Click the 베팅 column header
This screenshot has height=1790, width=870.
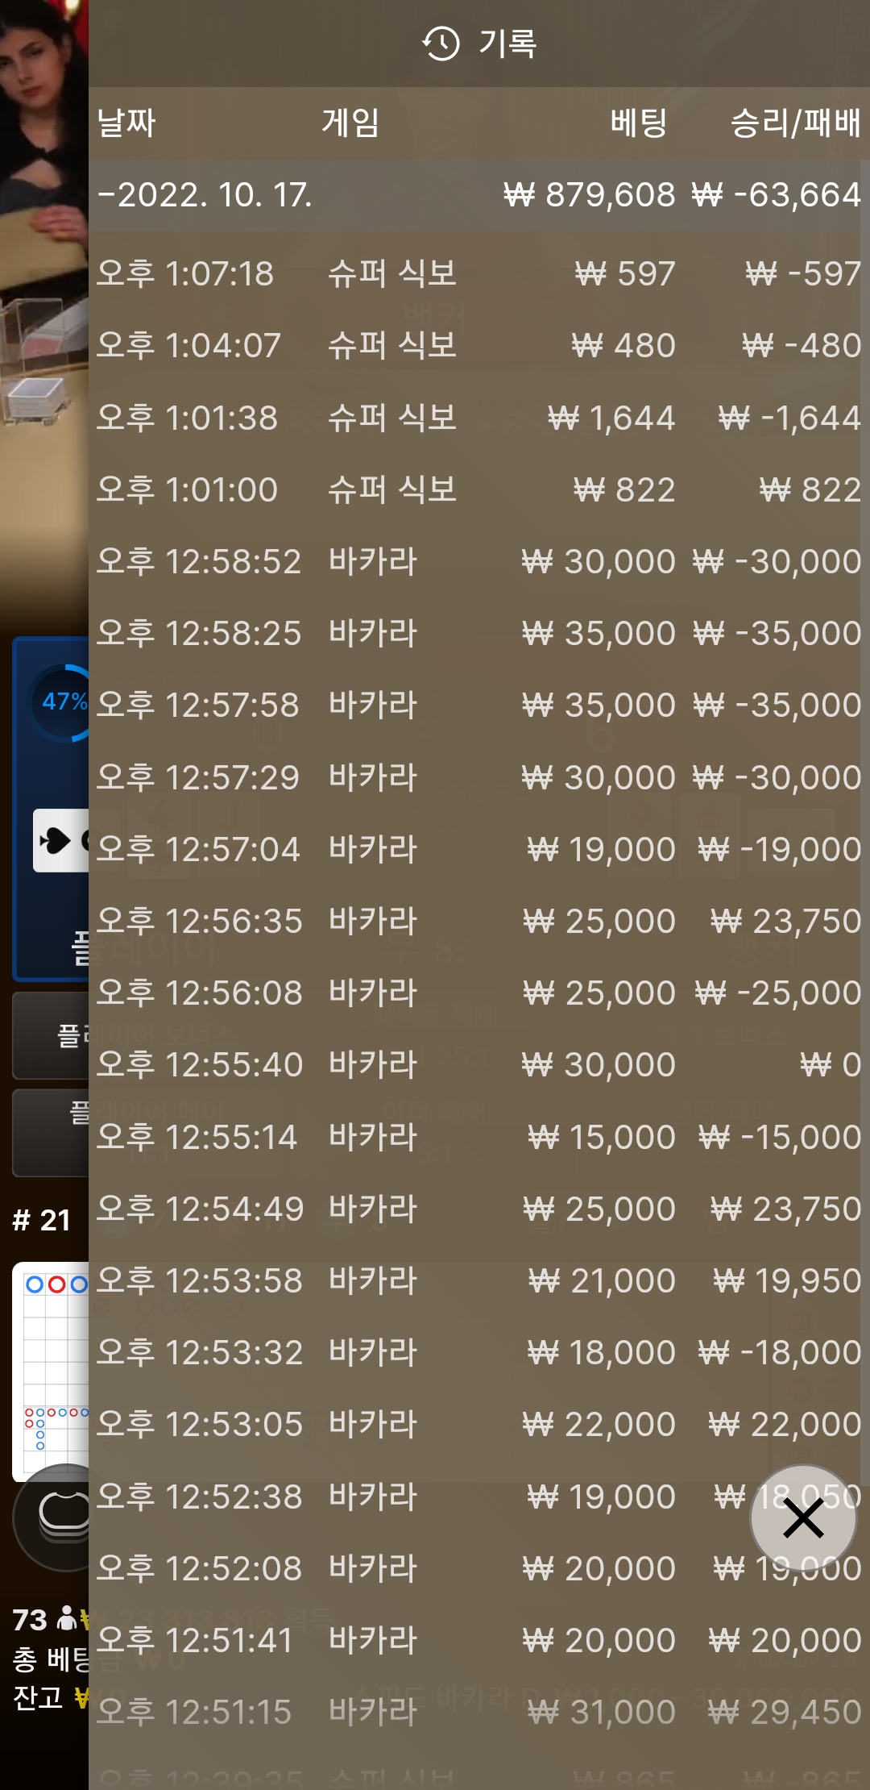click(x=639, y=123)
